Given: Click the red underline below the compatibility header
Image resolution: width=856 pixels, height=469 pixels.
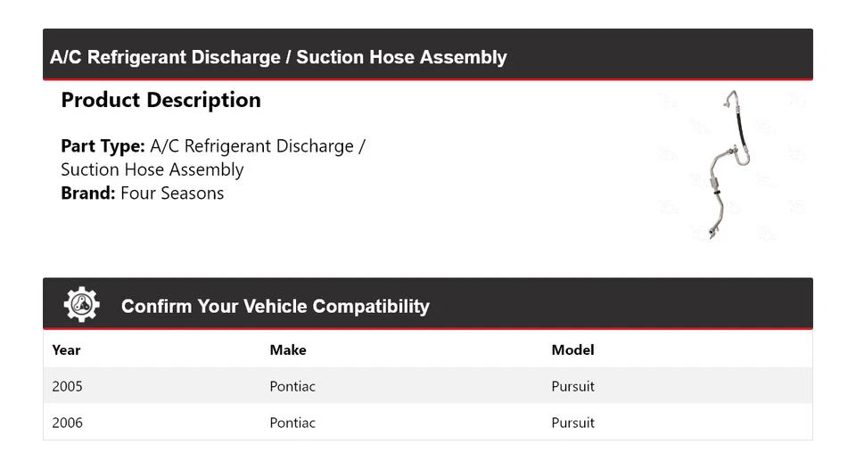Looking at the screenshot, I should tap(428, 329).
